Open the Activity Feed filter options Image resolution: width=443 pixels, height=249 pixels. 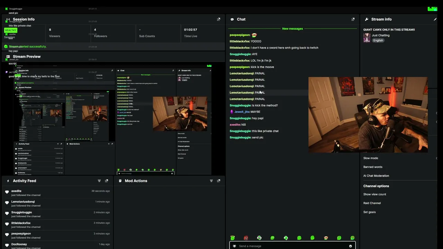(x=99, y=181)
